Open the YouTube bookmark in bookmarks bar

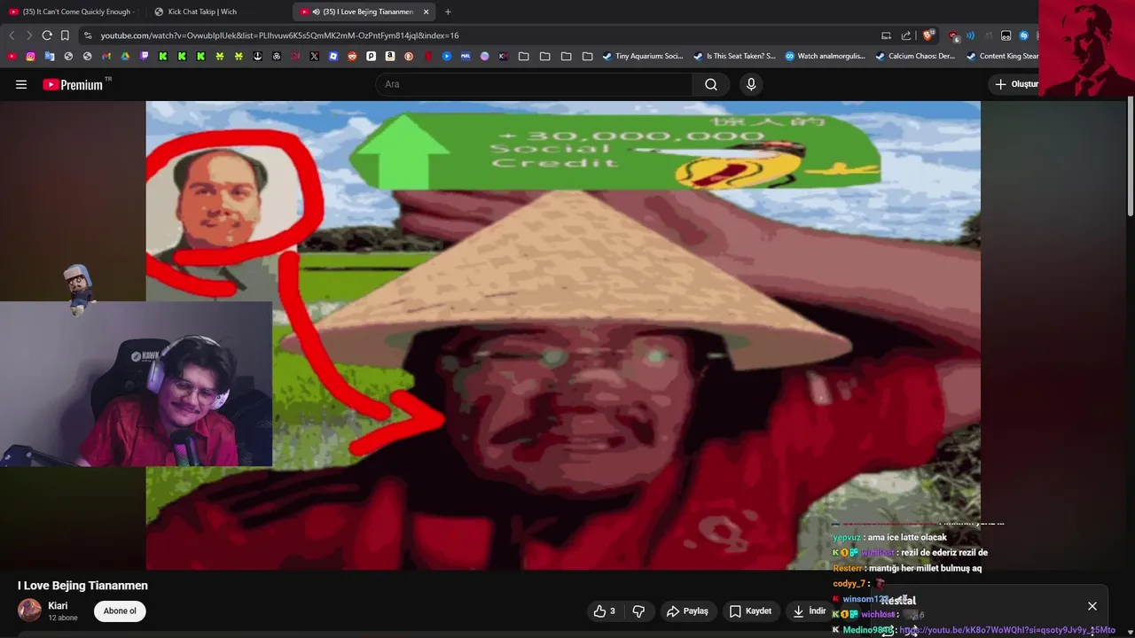(x=12, y=56)
